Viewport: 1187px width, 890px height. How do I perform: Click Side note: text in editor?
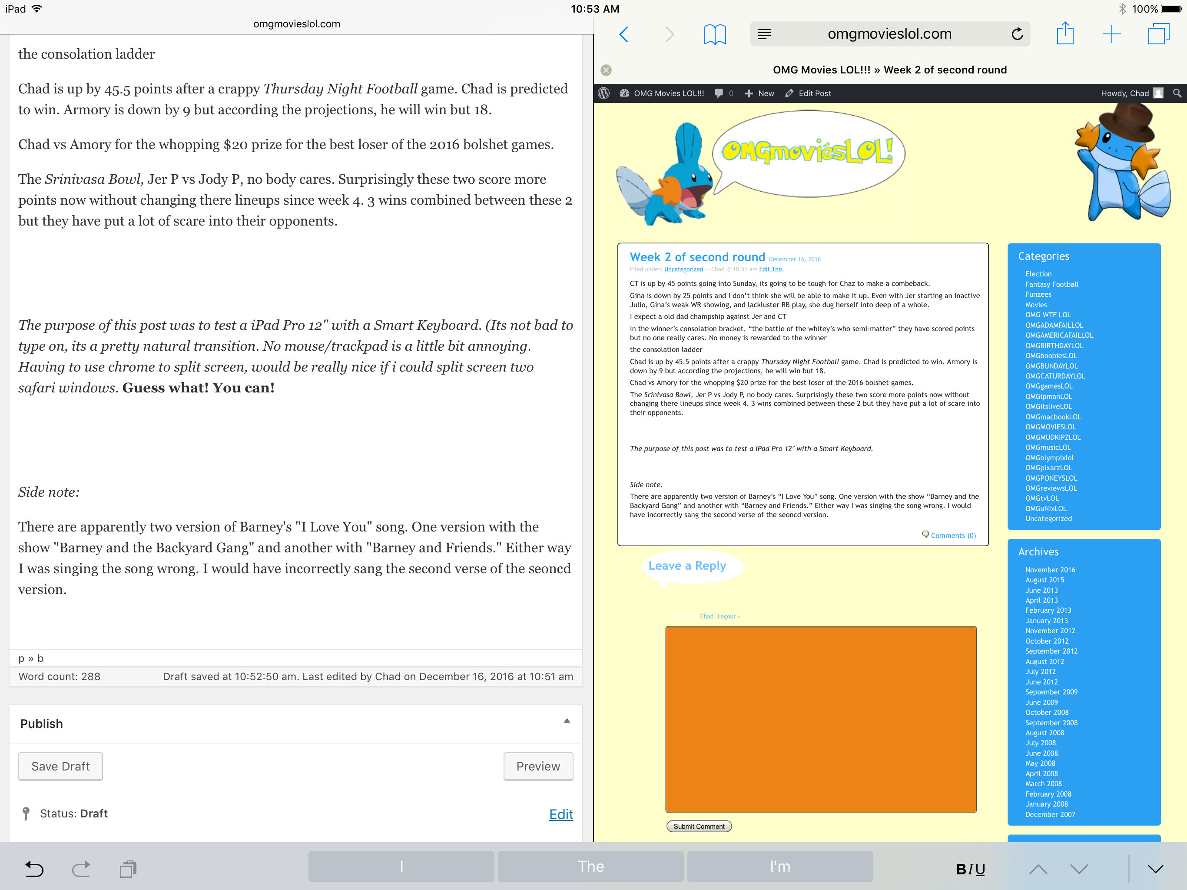tap(49, 492)
